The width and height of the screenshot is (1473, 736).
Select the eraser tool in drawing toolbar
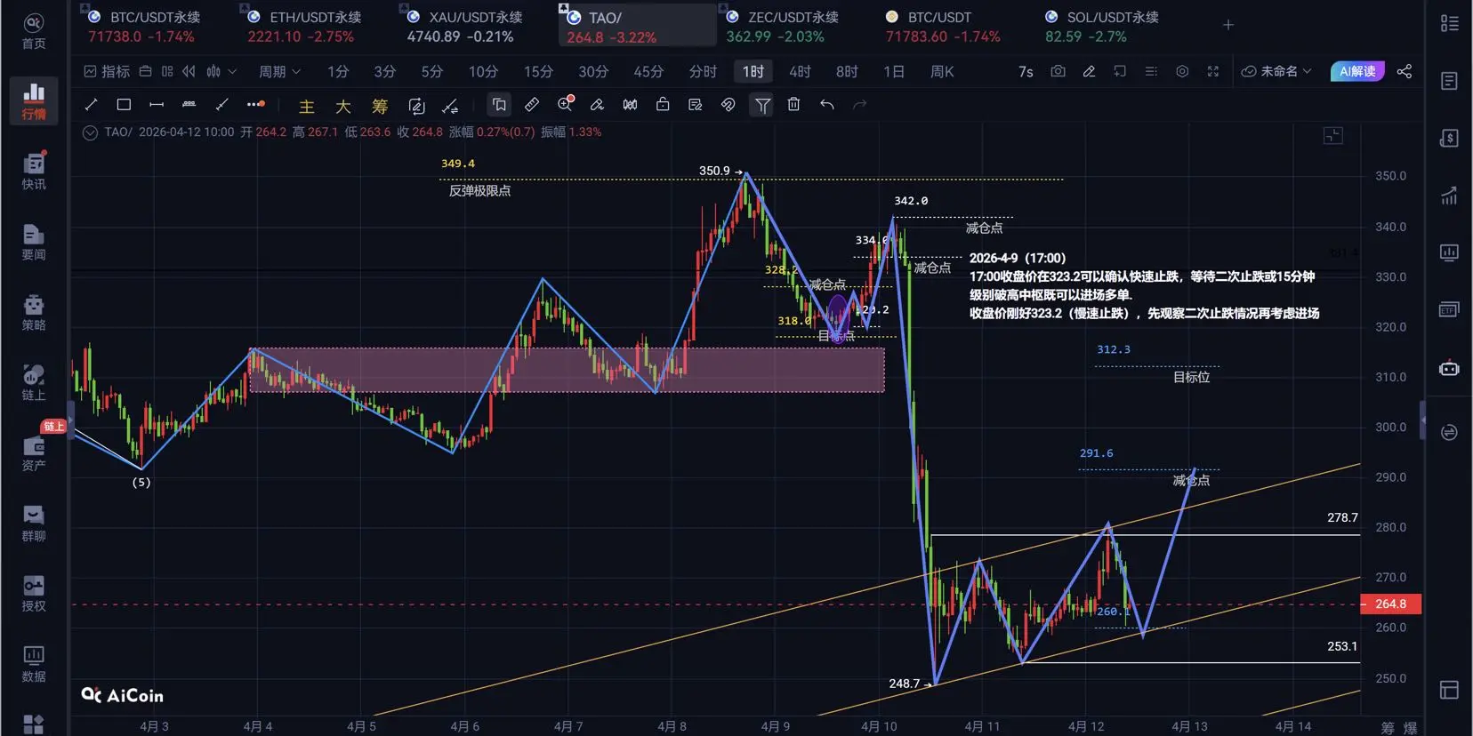597,105
